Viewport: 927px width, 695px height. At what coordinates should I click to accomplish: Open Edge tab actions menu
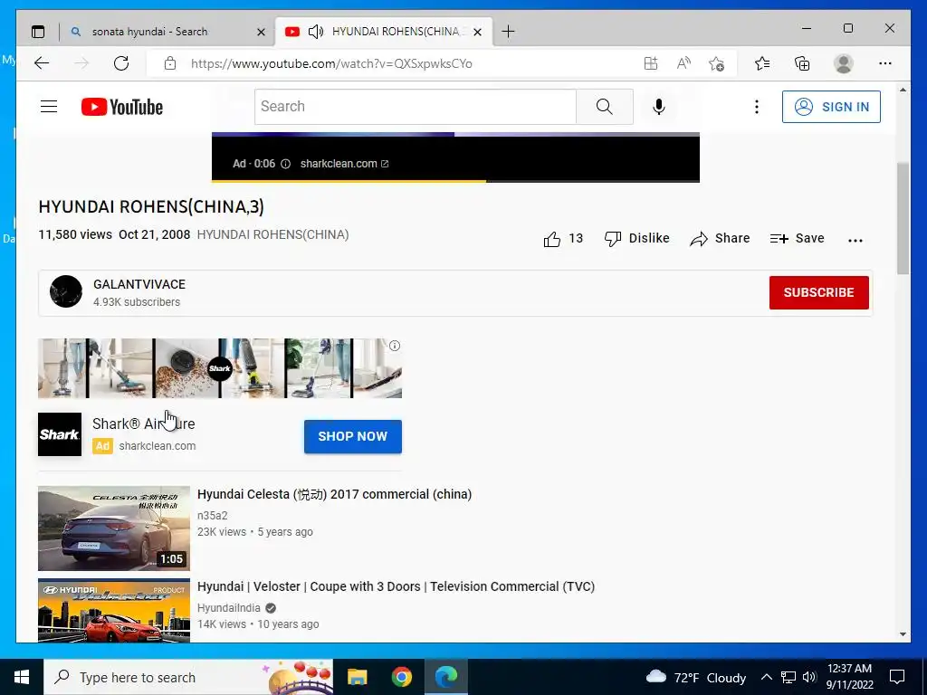pos(38,32)
